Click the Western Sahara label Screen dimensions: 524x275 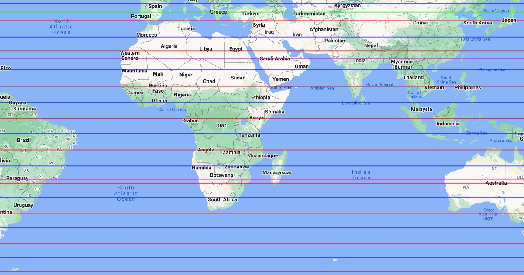click(130, 55)
